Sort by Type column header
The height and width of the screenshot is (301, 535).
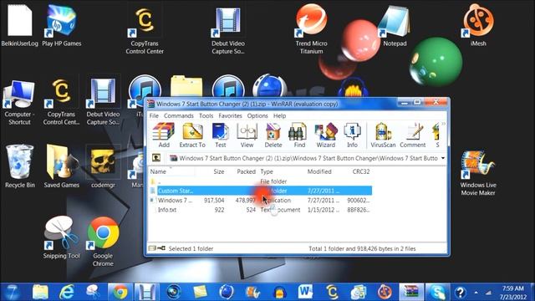pos(267,171)
